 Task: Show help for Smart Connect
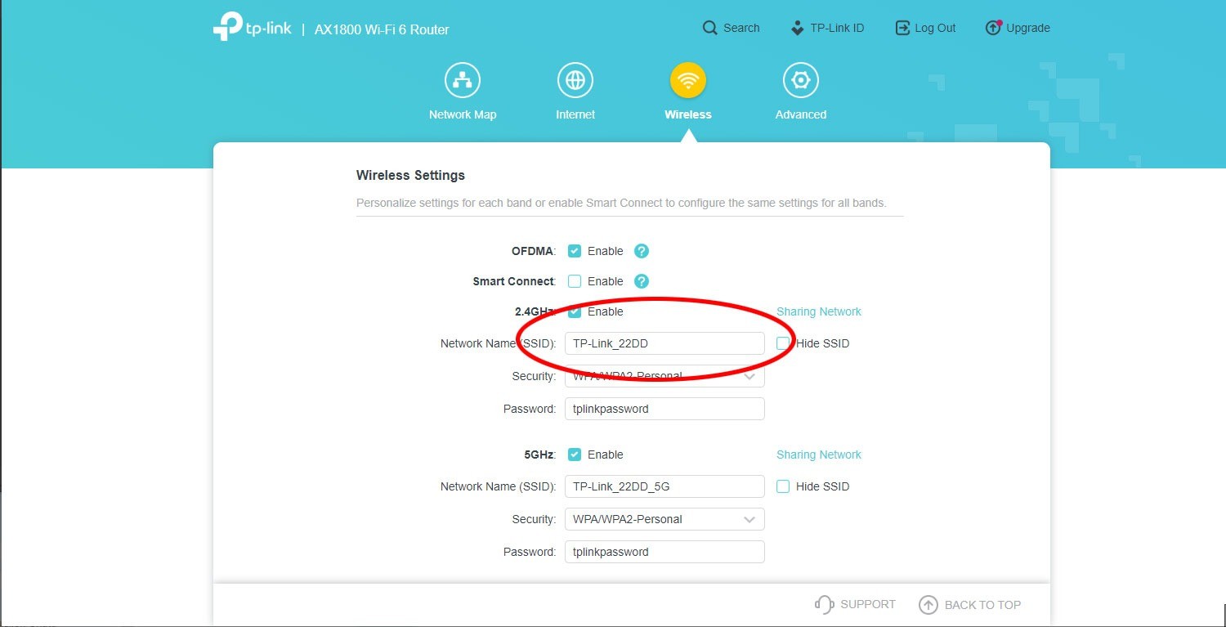pos(642,281)
